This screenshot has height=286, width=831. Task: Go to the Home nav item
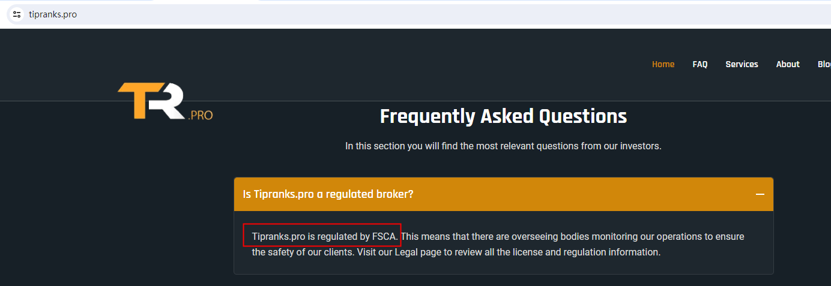(x=663, y=64)
